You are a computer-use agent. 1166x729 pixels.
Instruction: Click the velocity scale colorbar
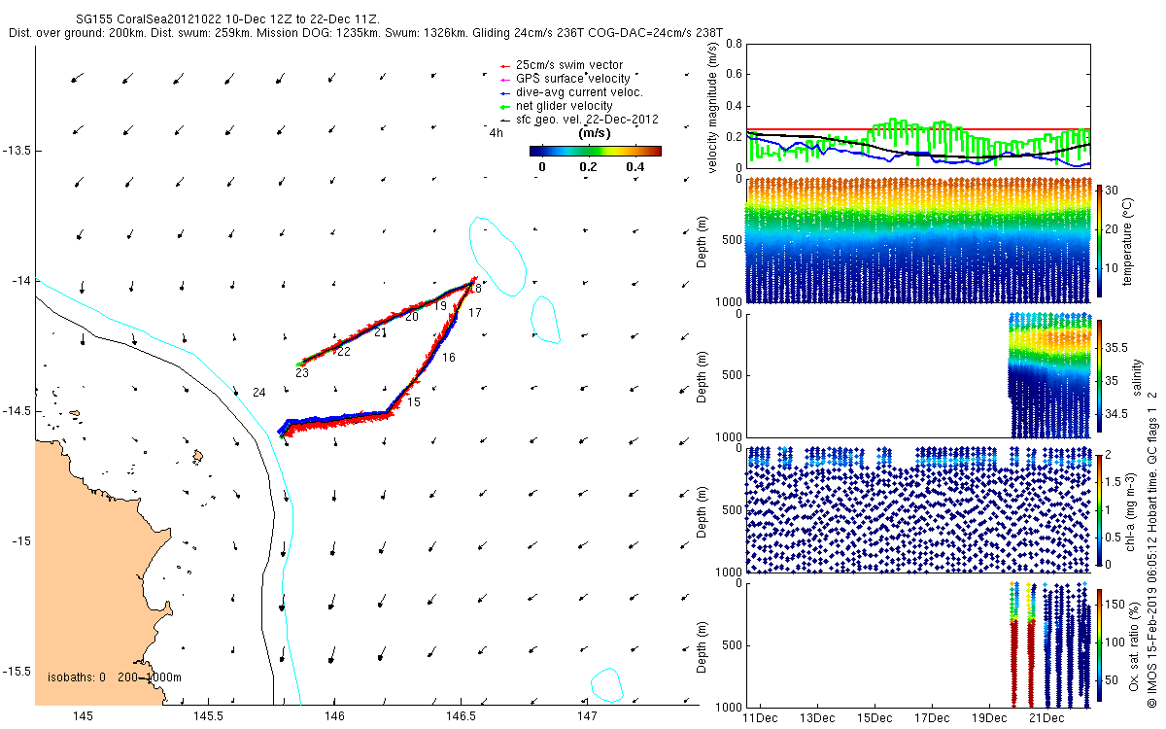coord(596,151)
